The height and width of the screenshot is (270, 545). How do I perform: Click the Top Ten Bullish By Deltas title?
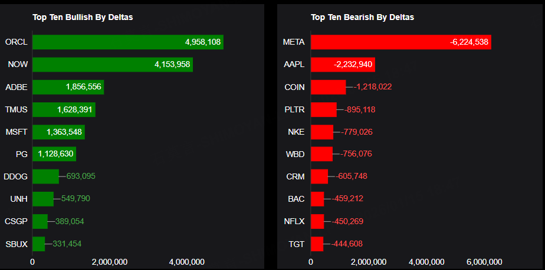pos(83,17)
